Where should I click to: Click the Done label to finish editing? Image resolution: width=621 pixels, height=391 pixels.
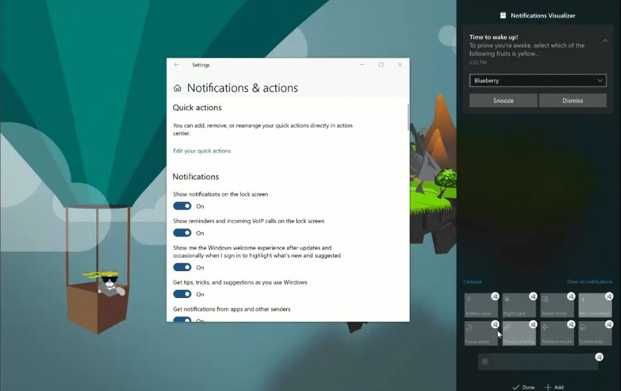point(529,387)
